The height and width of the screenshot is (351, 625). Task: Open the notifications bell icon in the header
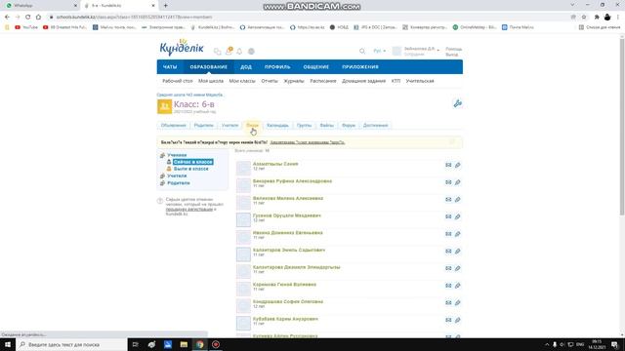(239, 52)
